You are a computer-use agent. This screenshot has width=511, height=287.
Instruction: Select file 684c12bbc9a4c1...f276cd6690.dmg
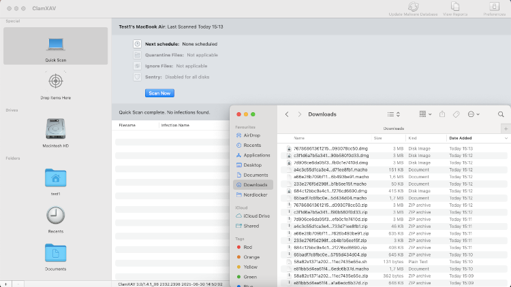click(x=395, y=191)
